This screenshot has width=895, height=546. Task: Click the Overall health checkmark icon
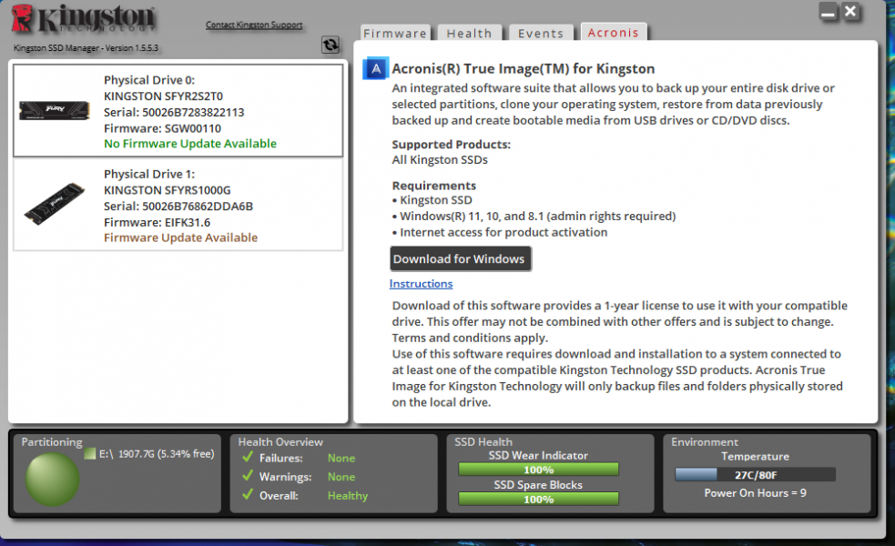(x=247, y=495)
